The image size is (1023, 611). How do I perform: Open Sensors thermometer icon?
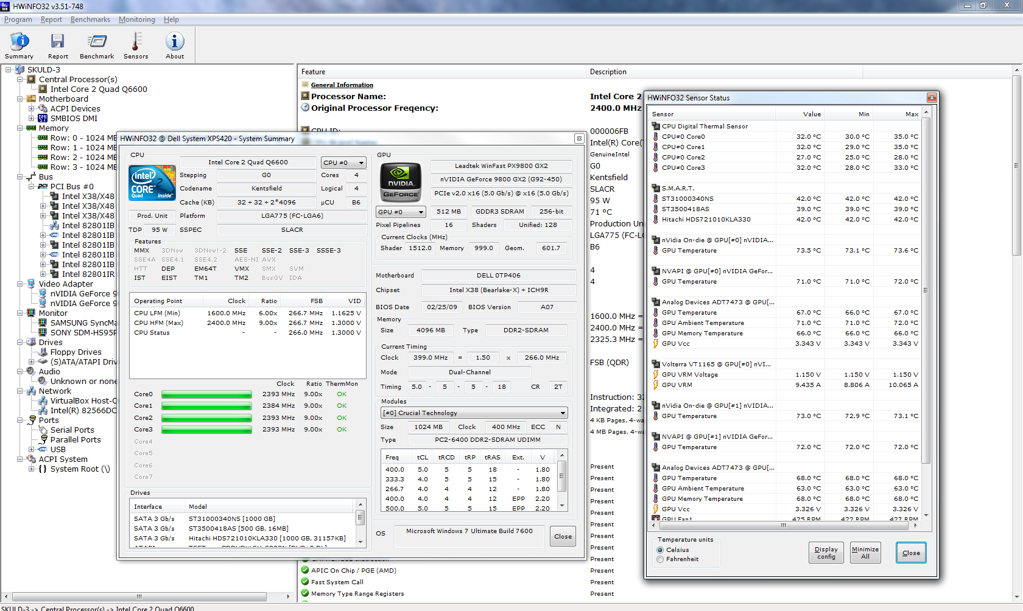pyautogui.click(x=136, y=41)
